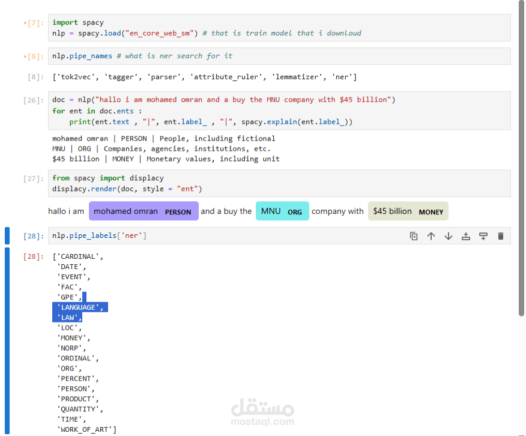Click the orange [8]: input prompt
This screenshot has width=526, height=436.
point(34,56)
